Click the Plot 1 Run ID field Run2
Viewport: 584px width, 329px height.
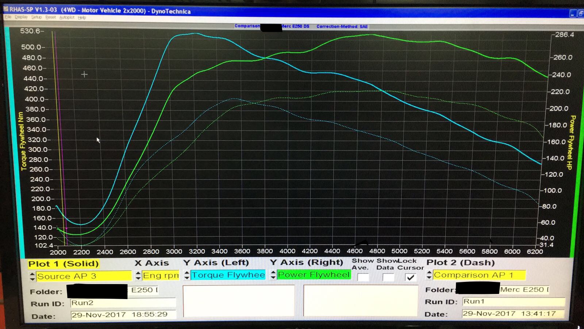point(123,303)
